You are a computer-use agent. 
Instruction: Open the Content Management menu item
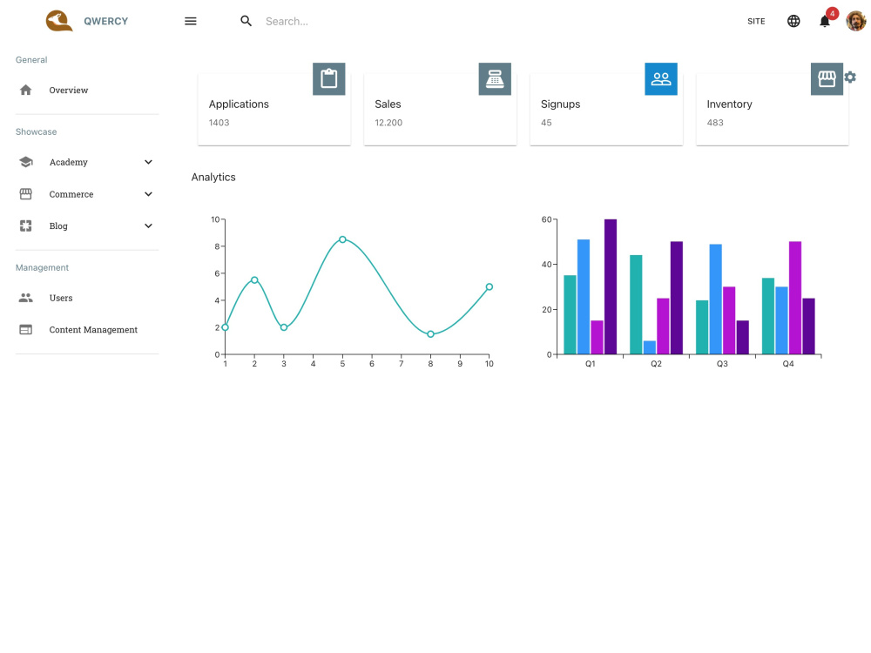92,329
